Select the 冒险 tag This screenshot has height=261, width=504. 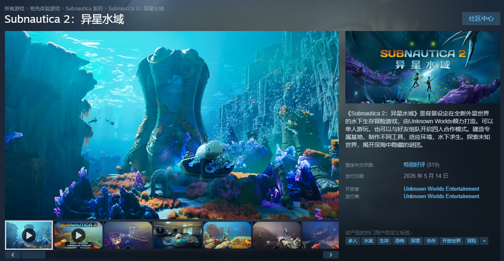point(472,241)
